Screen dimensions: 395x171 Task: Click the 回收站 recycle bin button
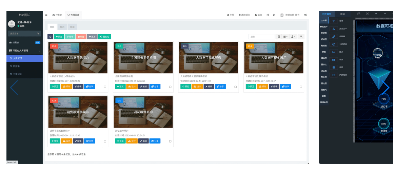point(104,37)
